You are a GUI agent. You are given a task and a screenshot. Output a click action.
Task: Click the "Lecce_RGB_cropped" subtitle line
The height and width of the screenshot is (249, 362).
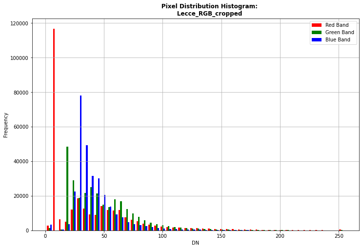tap(209, 14)
